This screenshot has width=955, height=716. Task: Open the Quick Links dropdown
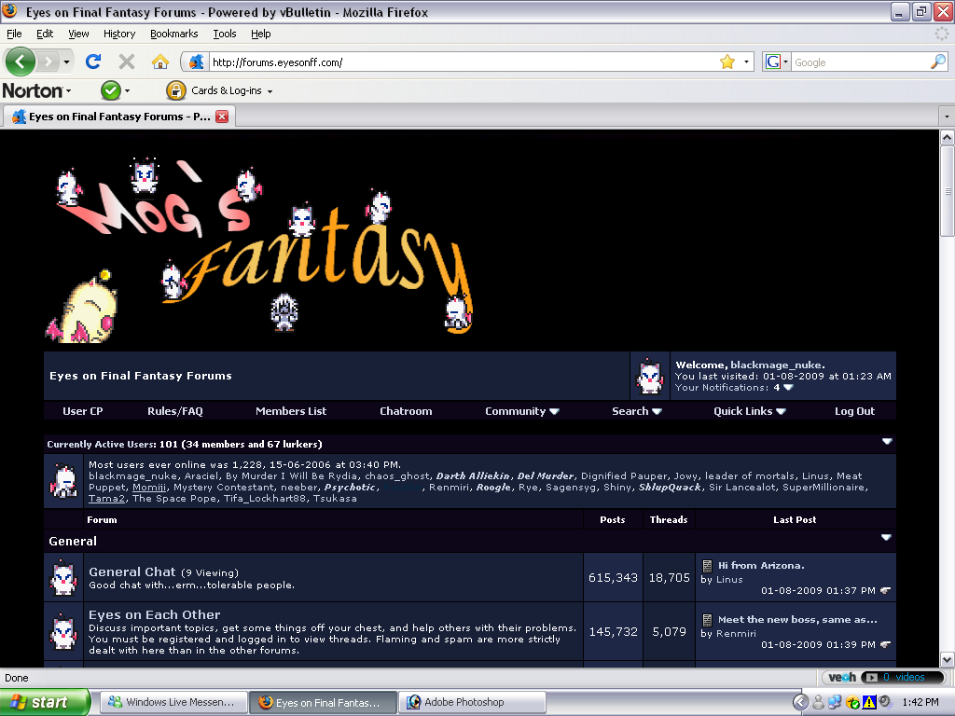(750, 411)
